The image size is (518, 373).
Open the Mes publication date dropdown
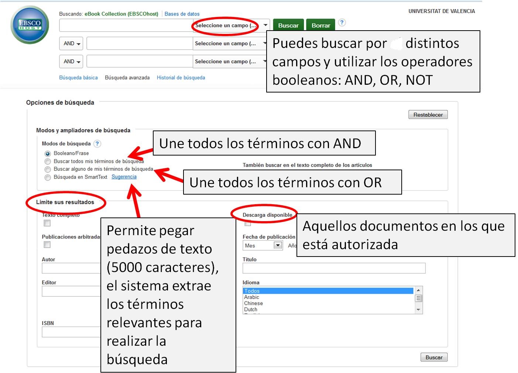pyautogui.click(x=263, y=245)
